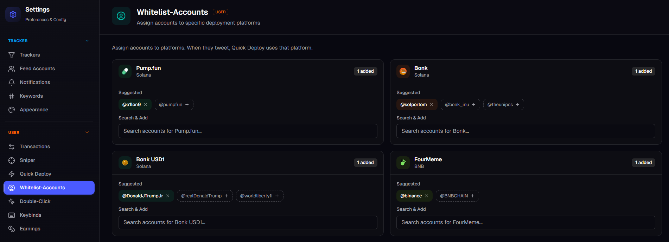Viewport: 669px width, 242px height.
Task: Open Trackers via its funnel icon
Action: pyautogui.click(x=12, y=55)
